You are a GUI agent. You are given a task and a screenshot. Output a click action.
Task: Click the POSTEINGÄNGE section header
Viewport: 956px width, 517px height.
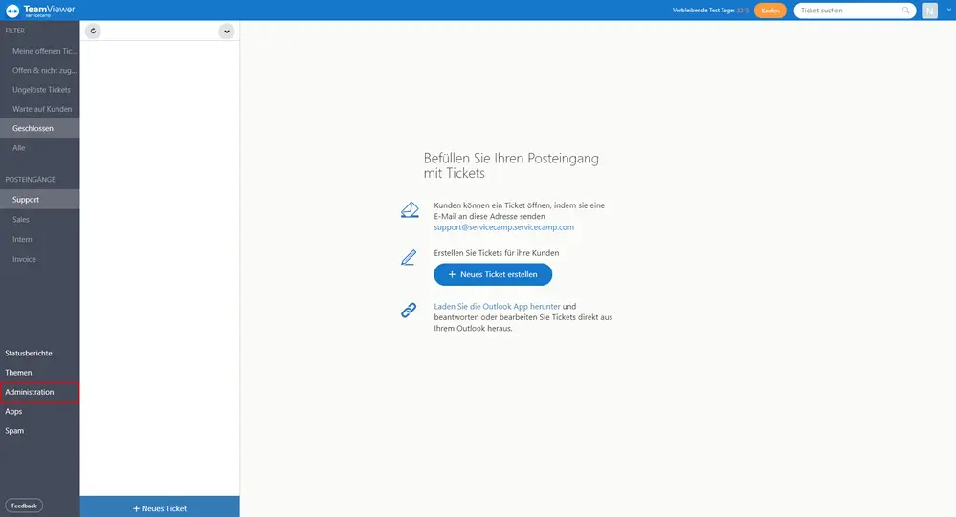30,179
